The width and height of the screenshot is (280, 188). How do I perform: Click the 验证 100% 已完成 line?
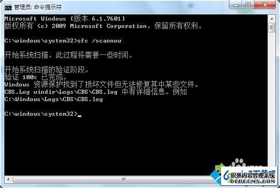[x=36, y=77]
